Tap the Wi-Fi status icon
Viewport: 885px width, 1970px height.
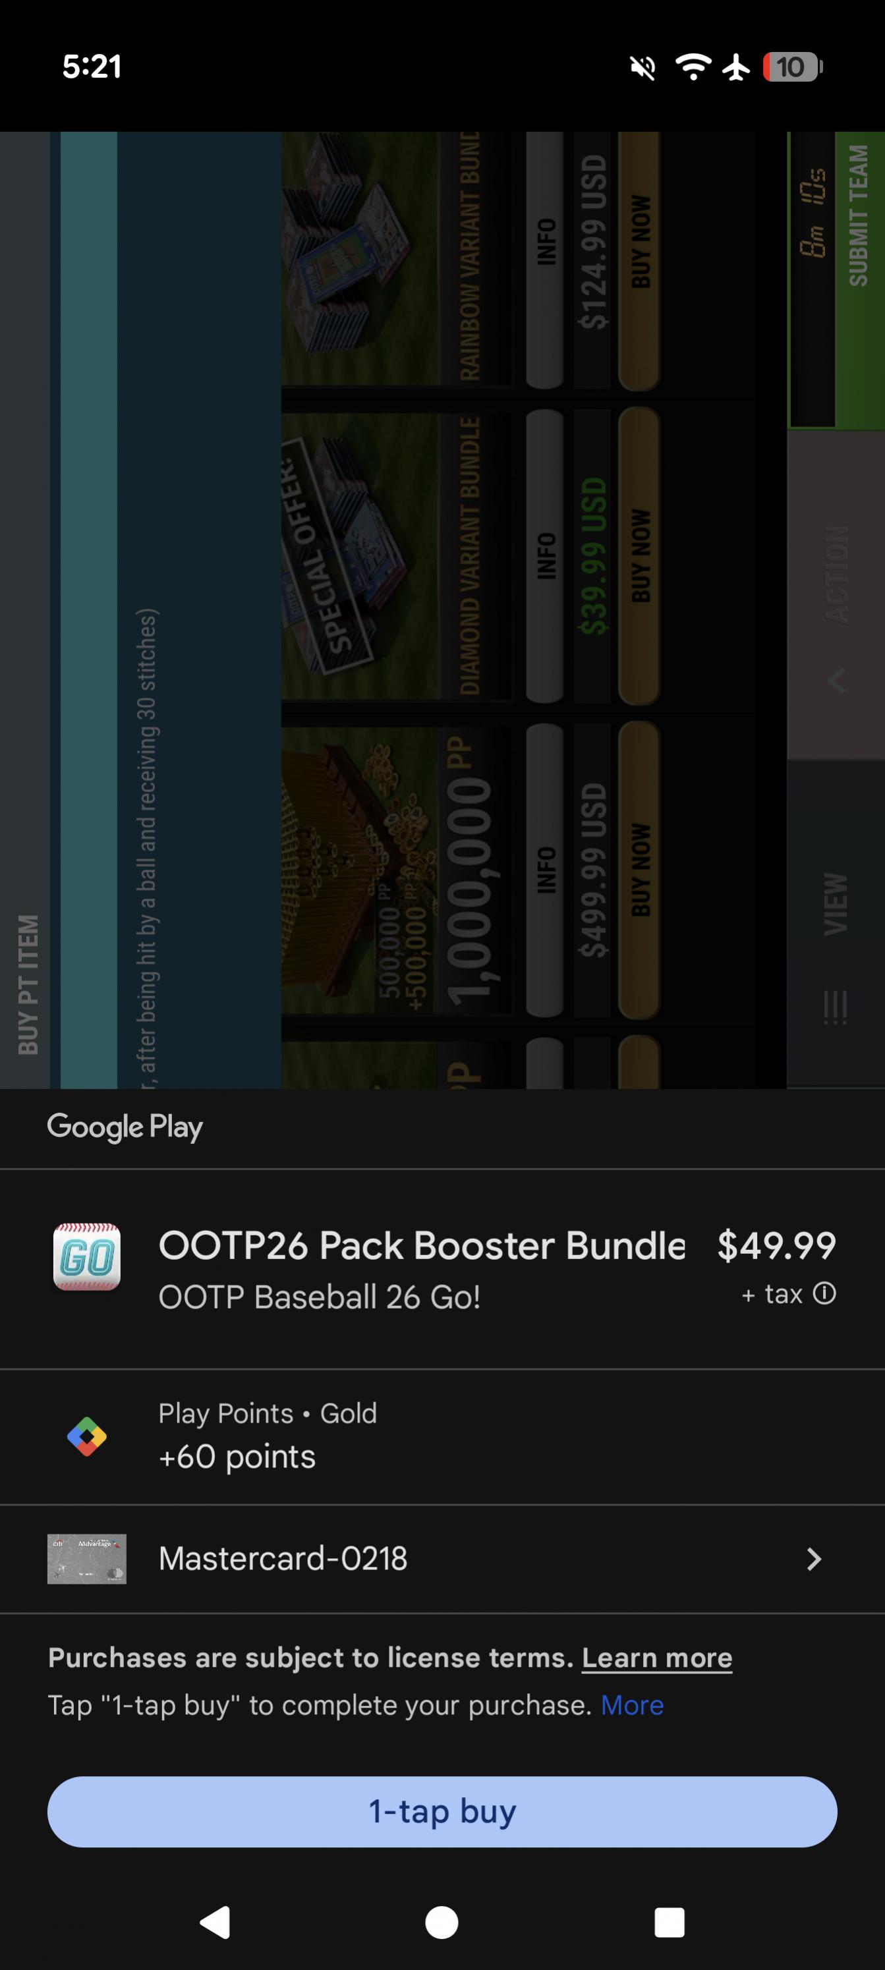click(x=693, y=67)
